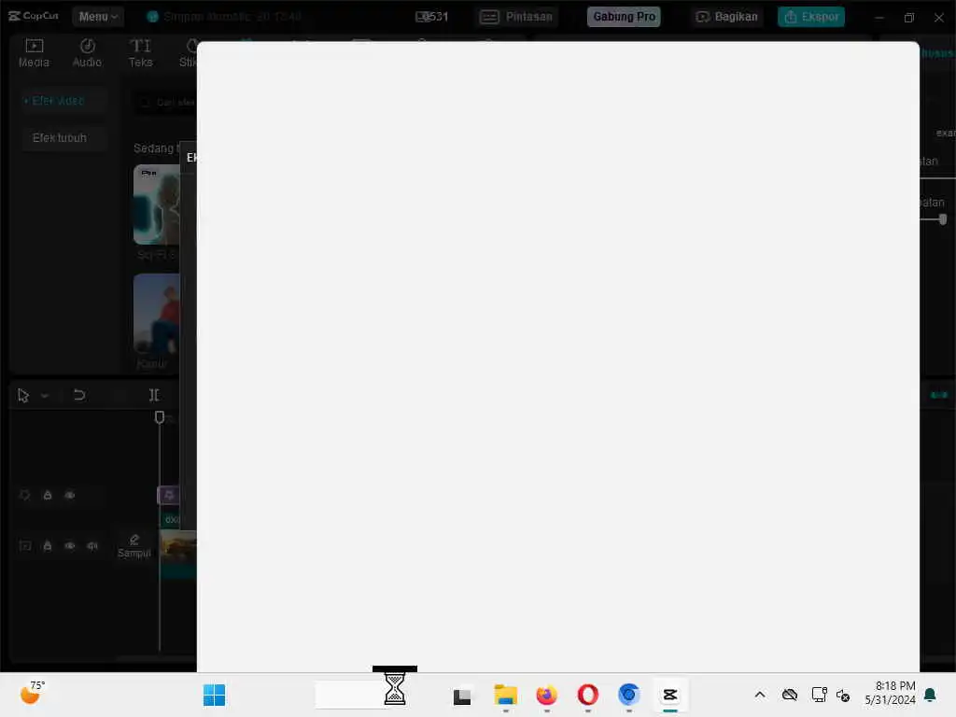Open Opera browser from taskbar
Screen dimensions: 956x717
(588, 695)
